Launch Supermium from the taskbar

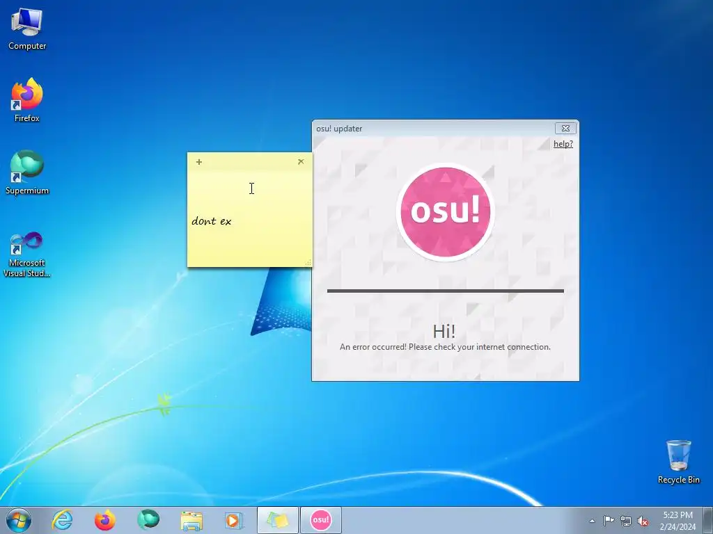click(148, 520)
